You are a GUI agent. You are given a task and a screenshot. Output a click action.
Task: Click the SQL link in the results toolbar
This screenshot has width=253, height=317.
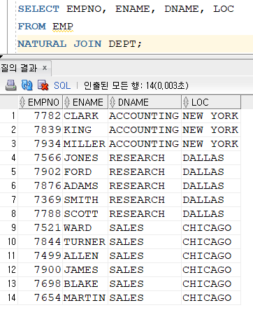pos(62,85)
